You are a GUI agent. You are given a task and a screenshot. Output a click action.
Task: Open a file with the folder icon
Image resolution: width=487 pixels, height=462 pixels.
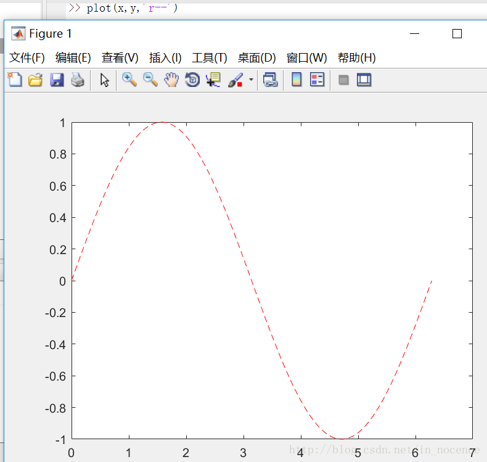pos(35,80)
